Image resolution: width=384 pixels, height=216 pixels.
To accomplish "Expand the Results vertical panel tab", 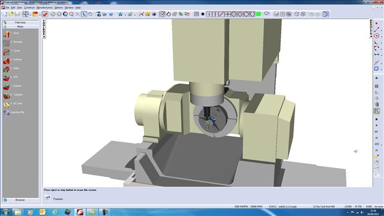I will (x=371, y=29).
